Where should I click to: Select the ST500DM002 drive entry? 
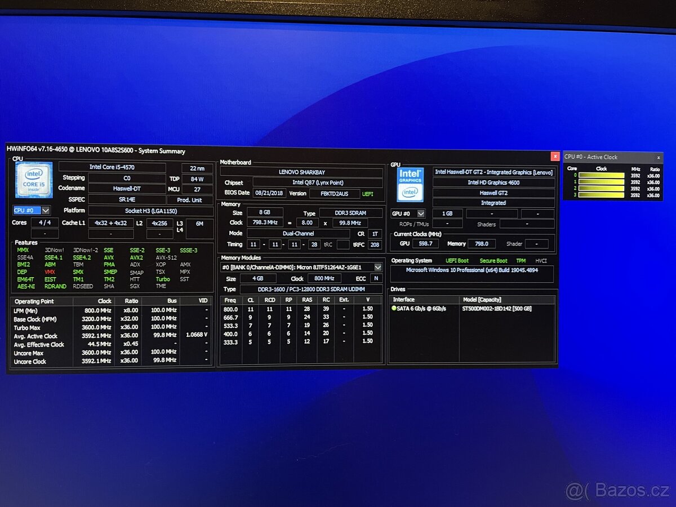(x=496, y=308)
